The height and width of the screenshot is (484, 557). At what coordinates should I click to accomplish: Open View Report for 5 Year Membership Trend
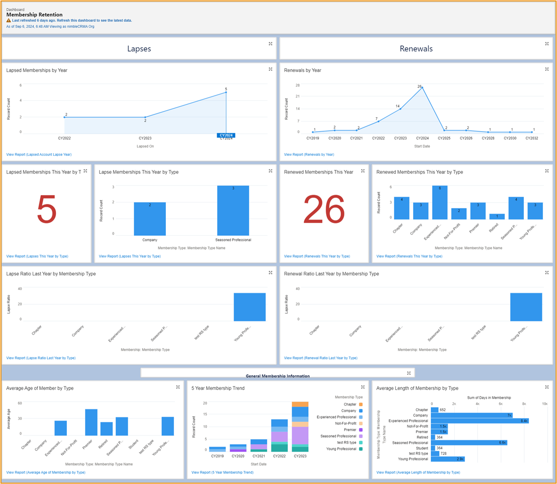[222, 472]
